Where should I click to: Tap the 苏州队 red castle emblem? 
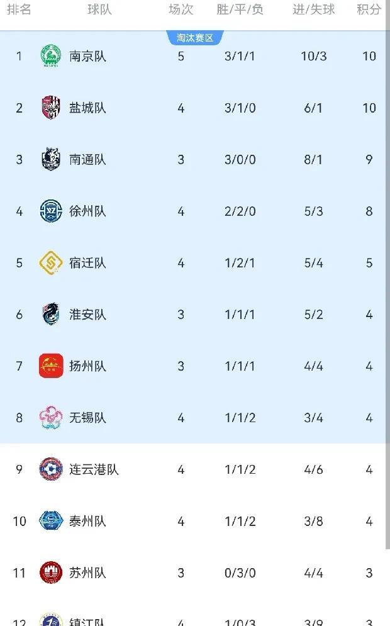coord(51,573)
